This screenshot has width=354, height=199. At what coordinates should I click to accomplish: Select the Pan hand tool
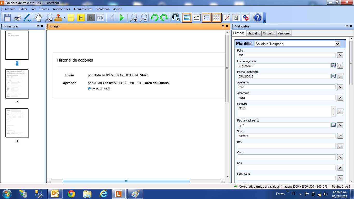point(38,18)
